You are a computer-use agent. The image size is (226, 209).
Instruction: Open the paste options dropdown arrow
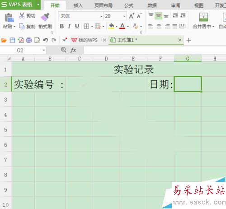tap(14, 27)
